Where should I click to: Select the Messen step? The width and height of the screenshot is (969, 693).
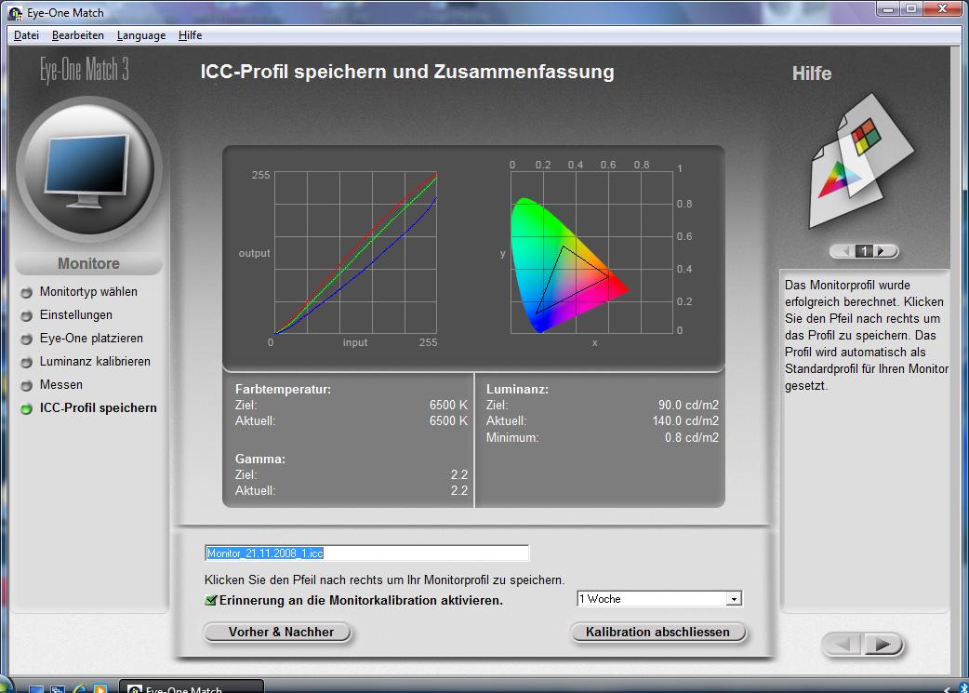(61, 384)
